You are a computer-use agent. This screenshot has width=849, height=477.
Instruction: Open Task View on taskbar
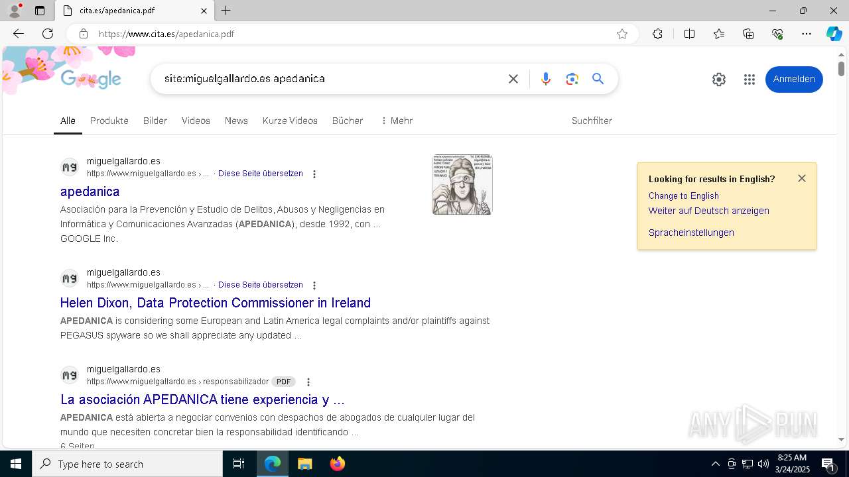click(x=239, y=464)
